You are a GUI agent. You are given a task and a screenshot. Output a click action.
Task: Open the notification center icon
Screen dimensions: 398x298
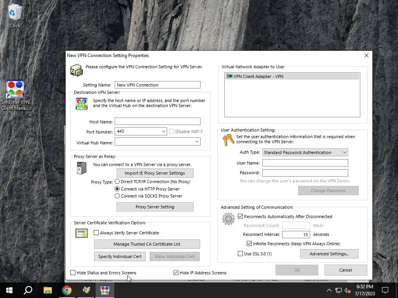pos(385,290)
